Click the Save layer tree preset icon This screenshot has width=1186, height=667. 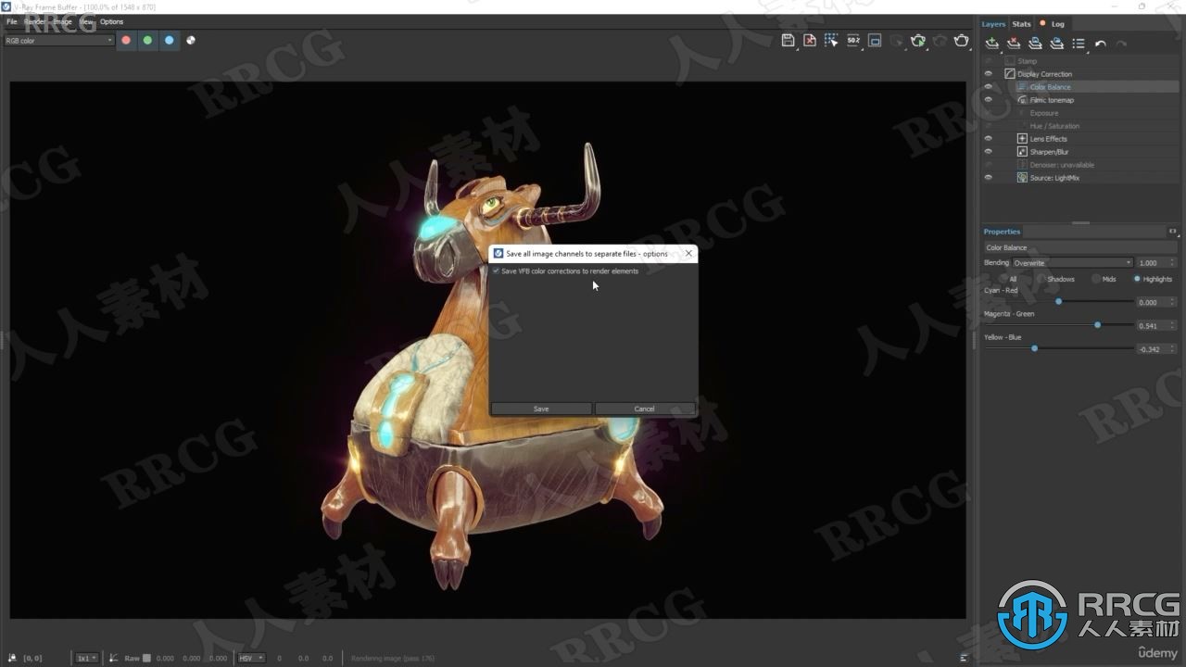(x=1035, y=44)
